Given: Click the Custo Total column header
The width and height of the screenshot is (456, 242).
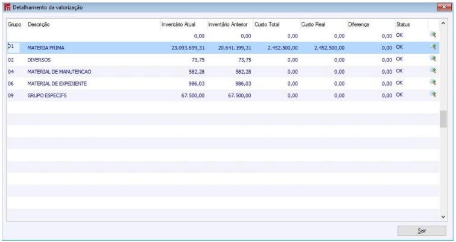Looking at the screenshot, I should 267,24.
